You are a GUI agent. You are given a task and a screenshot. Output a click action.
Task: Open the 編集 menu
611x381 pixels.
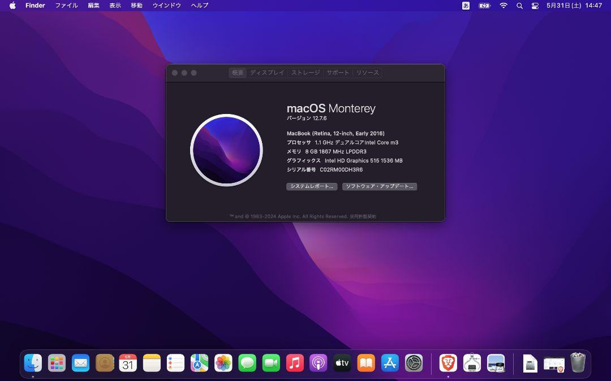point(93,6)
